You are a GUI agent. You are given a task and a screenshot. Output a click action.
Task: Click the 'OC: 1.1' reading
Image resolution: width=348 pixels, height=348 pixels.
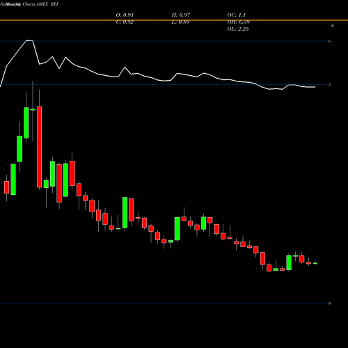click(x=237, y=15)
